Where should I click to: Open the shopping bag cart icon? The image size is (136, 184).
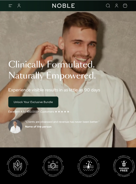pos(125,6)
